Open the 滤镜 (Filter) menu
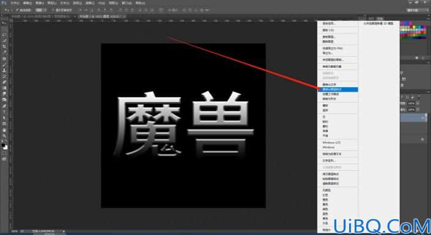The image size is (431, 235). point(90,3)
